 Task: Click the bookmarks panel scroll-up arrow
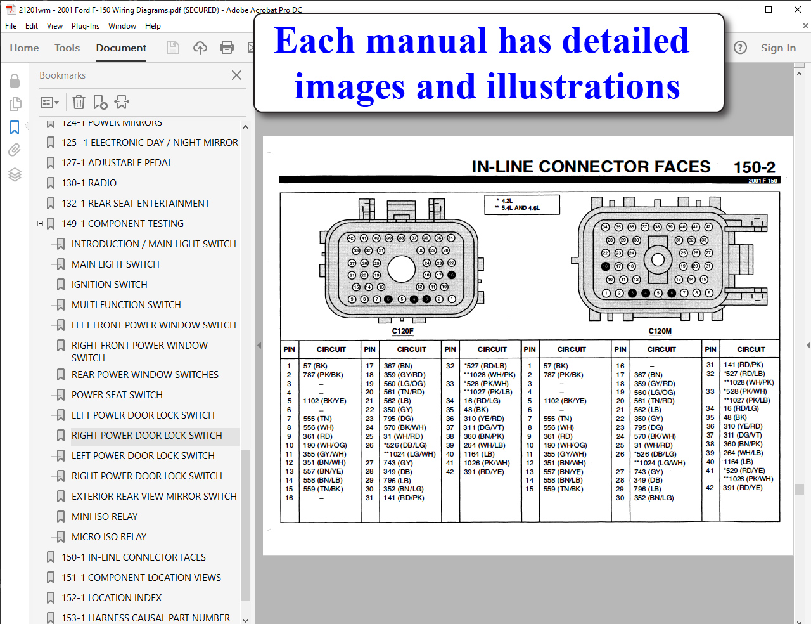[245, 127]
